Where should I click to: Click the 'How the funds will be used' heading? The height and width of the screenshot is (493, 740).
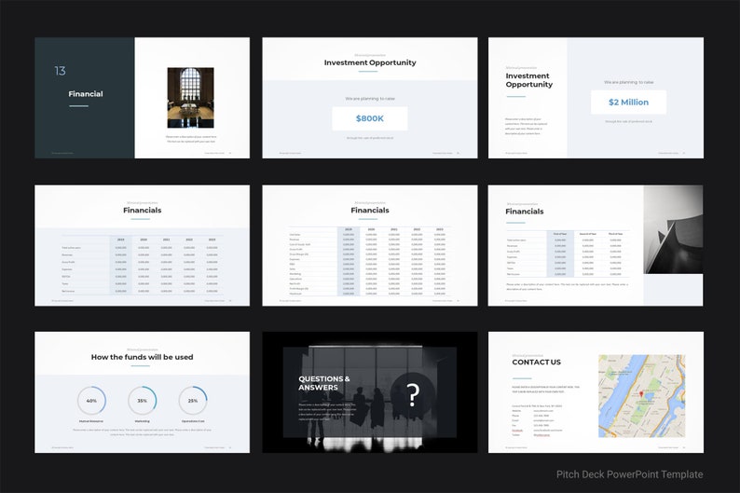pyautogui.click(x=142, y=357)
